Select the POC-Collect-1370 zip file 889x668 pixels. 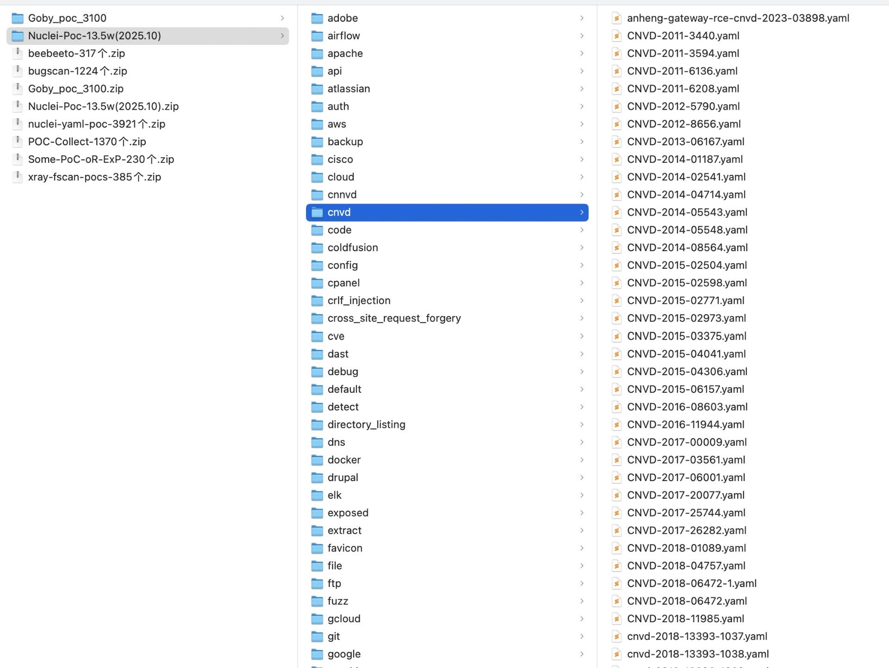point(87,142)
